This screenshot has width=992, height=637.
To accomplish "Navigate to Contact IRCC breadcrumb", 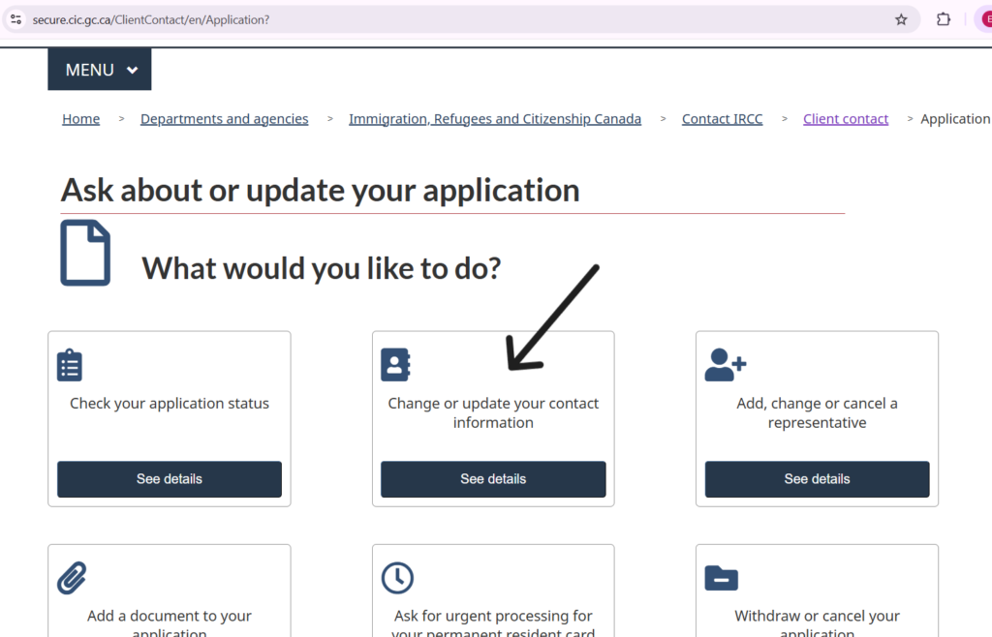I will 722,119.
